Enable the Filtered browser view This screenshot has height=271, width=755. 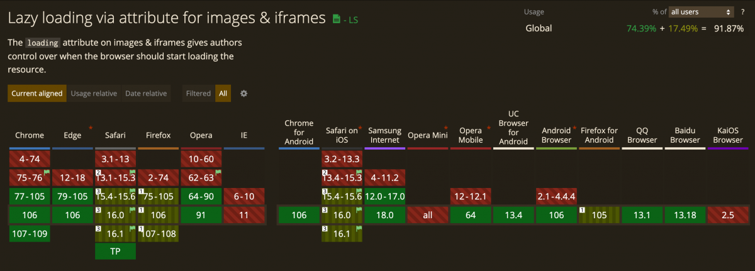point(198,94)
